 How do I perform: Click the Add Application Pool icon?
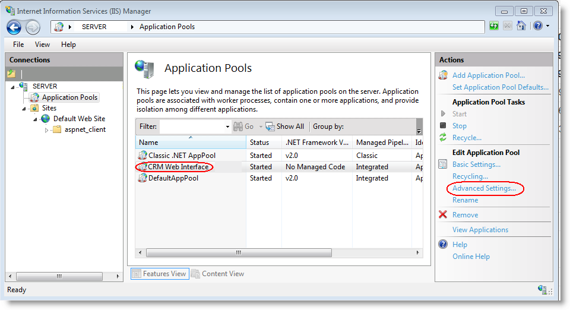tap(443, 75)
